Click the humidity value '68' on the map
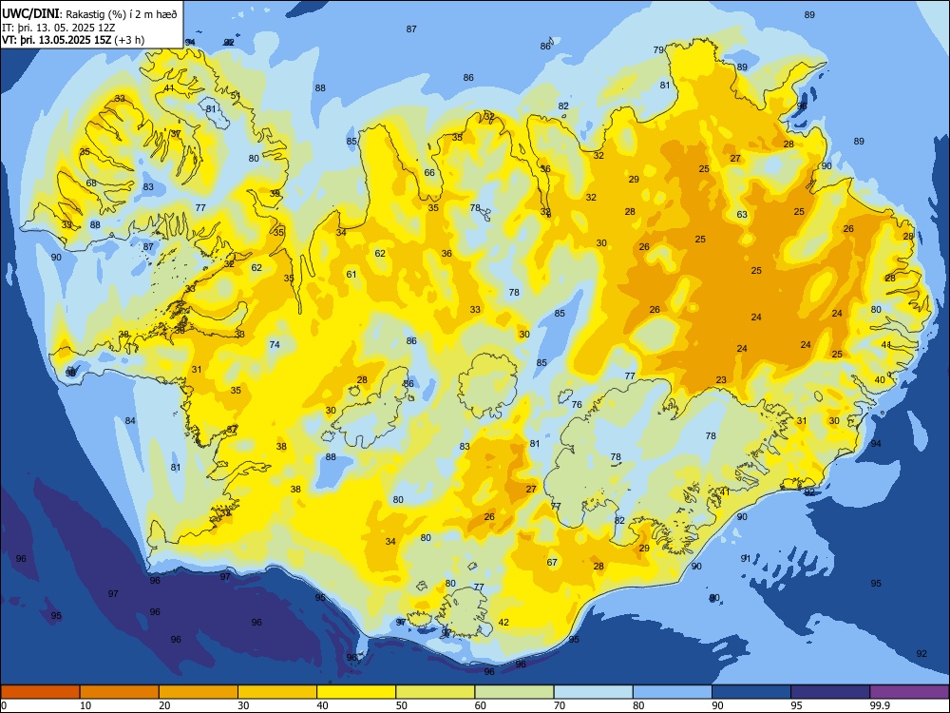 click(91, 183)
